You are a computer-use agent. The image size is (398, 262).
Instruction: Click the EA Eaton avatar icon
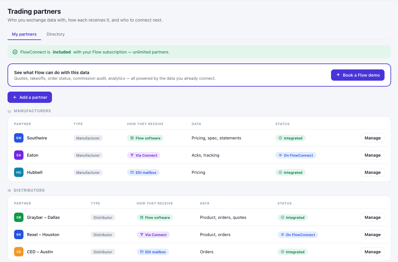point(19,155)
